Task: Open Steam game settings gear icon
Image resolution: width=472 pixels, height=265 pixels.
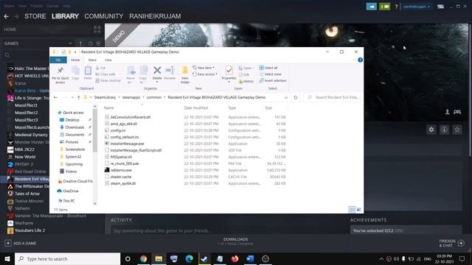Action: 431,130
